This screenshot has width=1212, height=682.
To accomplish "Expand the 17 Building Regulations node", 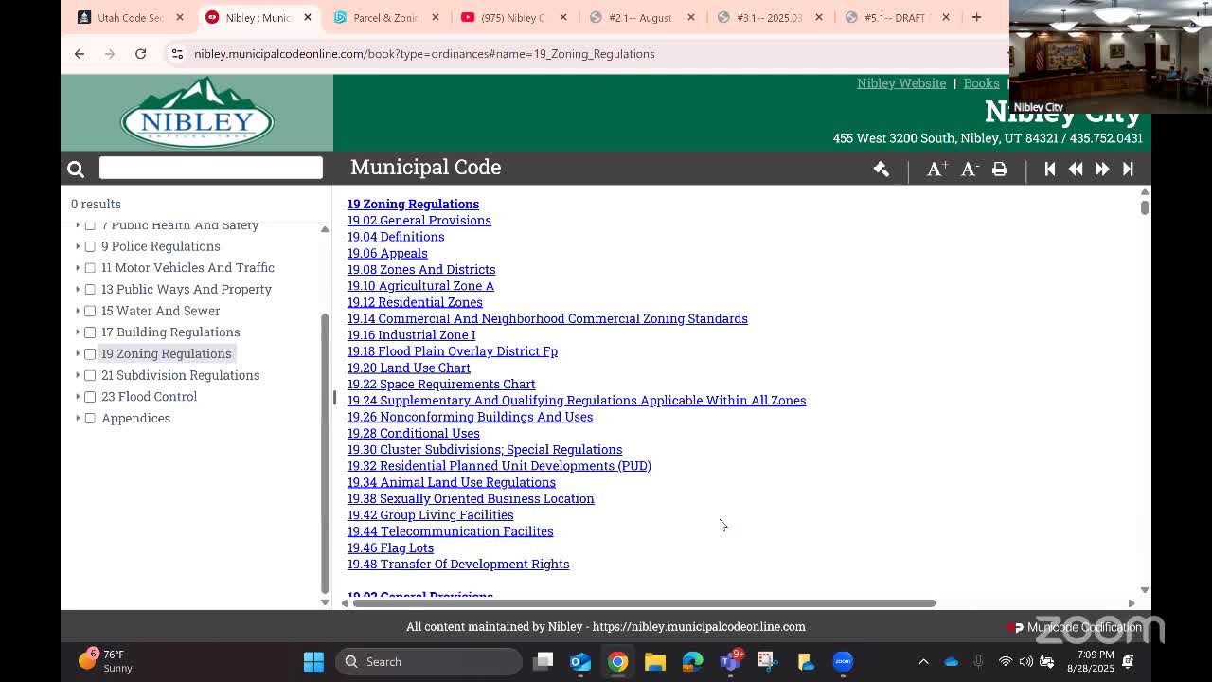I will (x=78, y=332).
